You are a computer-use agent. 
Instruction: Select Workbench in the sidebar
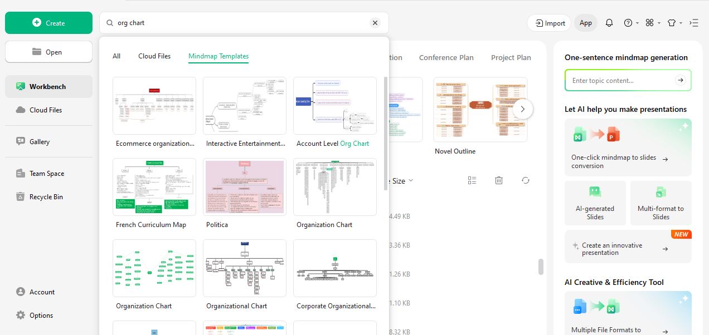pos(48,86)
